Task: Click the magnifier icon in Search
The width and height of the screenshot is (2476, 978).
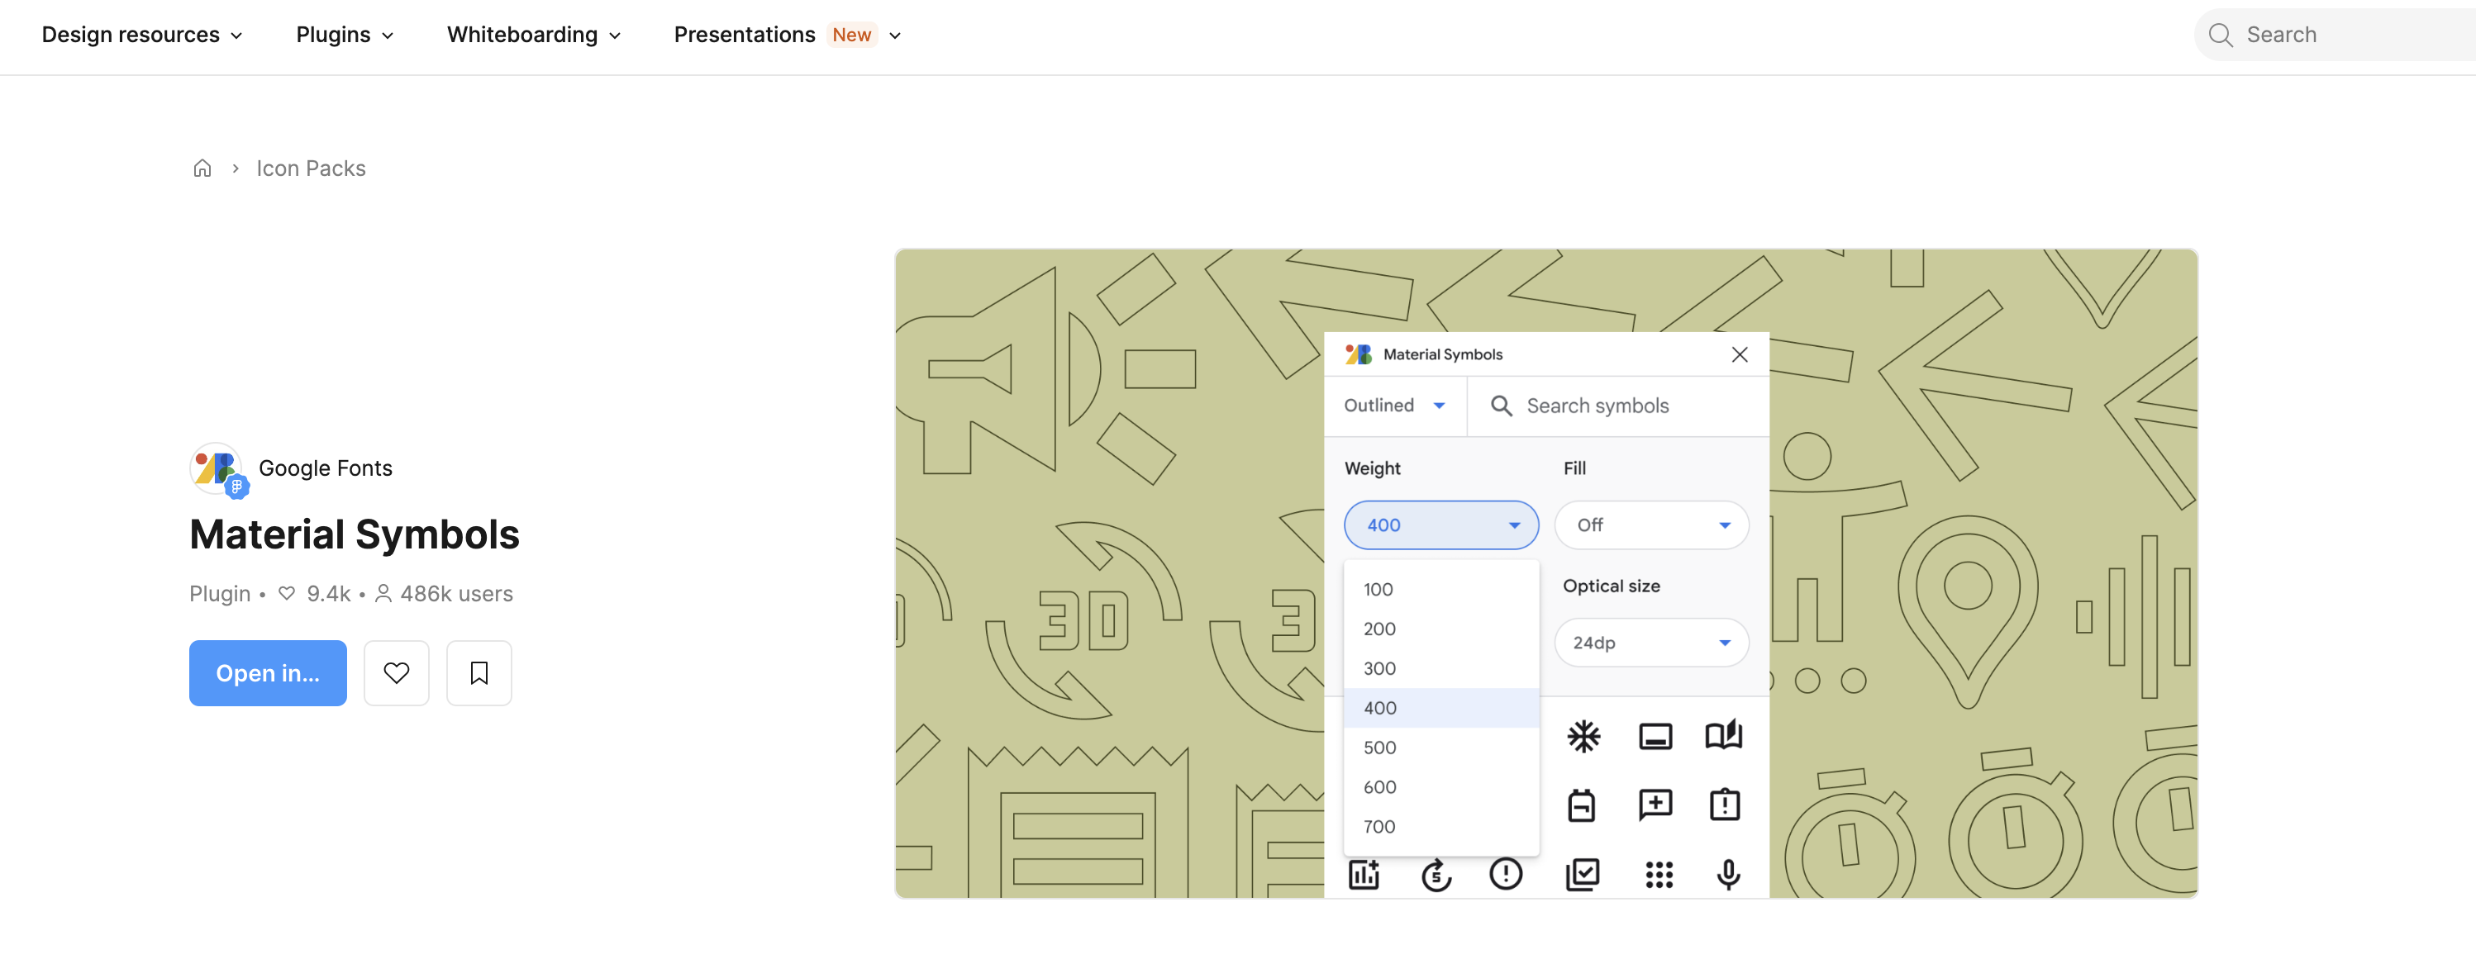Action: (x=2221, y=35)
